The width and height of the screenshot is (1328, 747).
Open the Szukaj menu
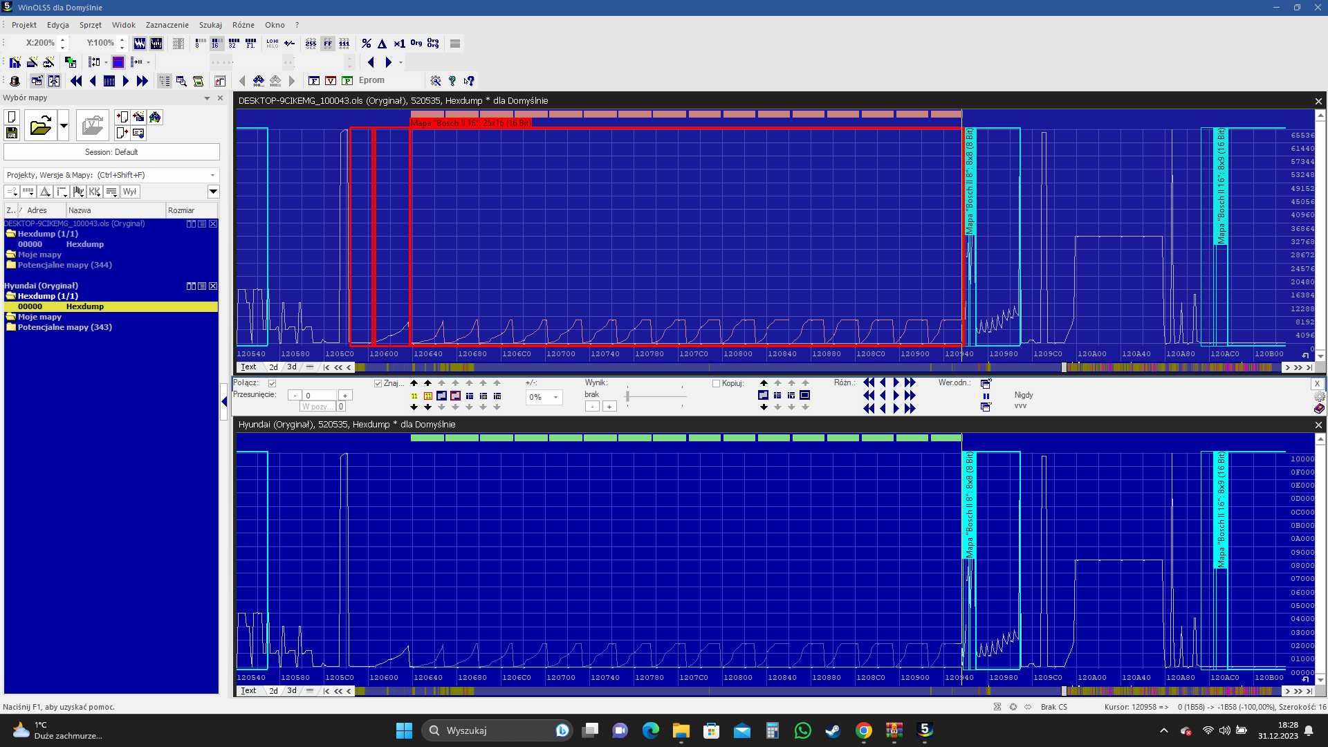[210, 25]
